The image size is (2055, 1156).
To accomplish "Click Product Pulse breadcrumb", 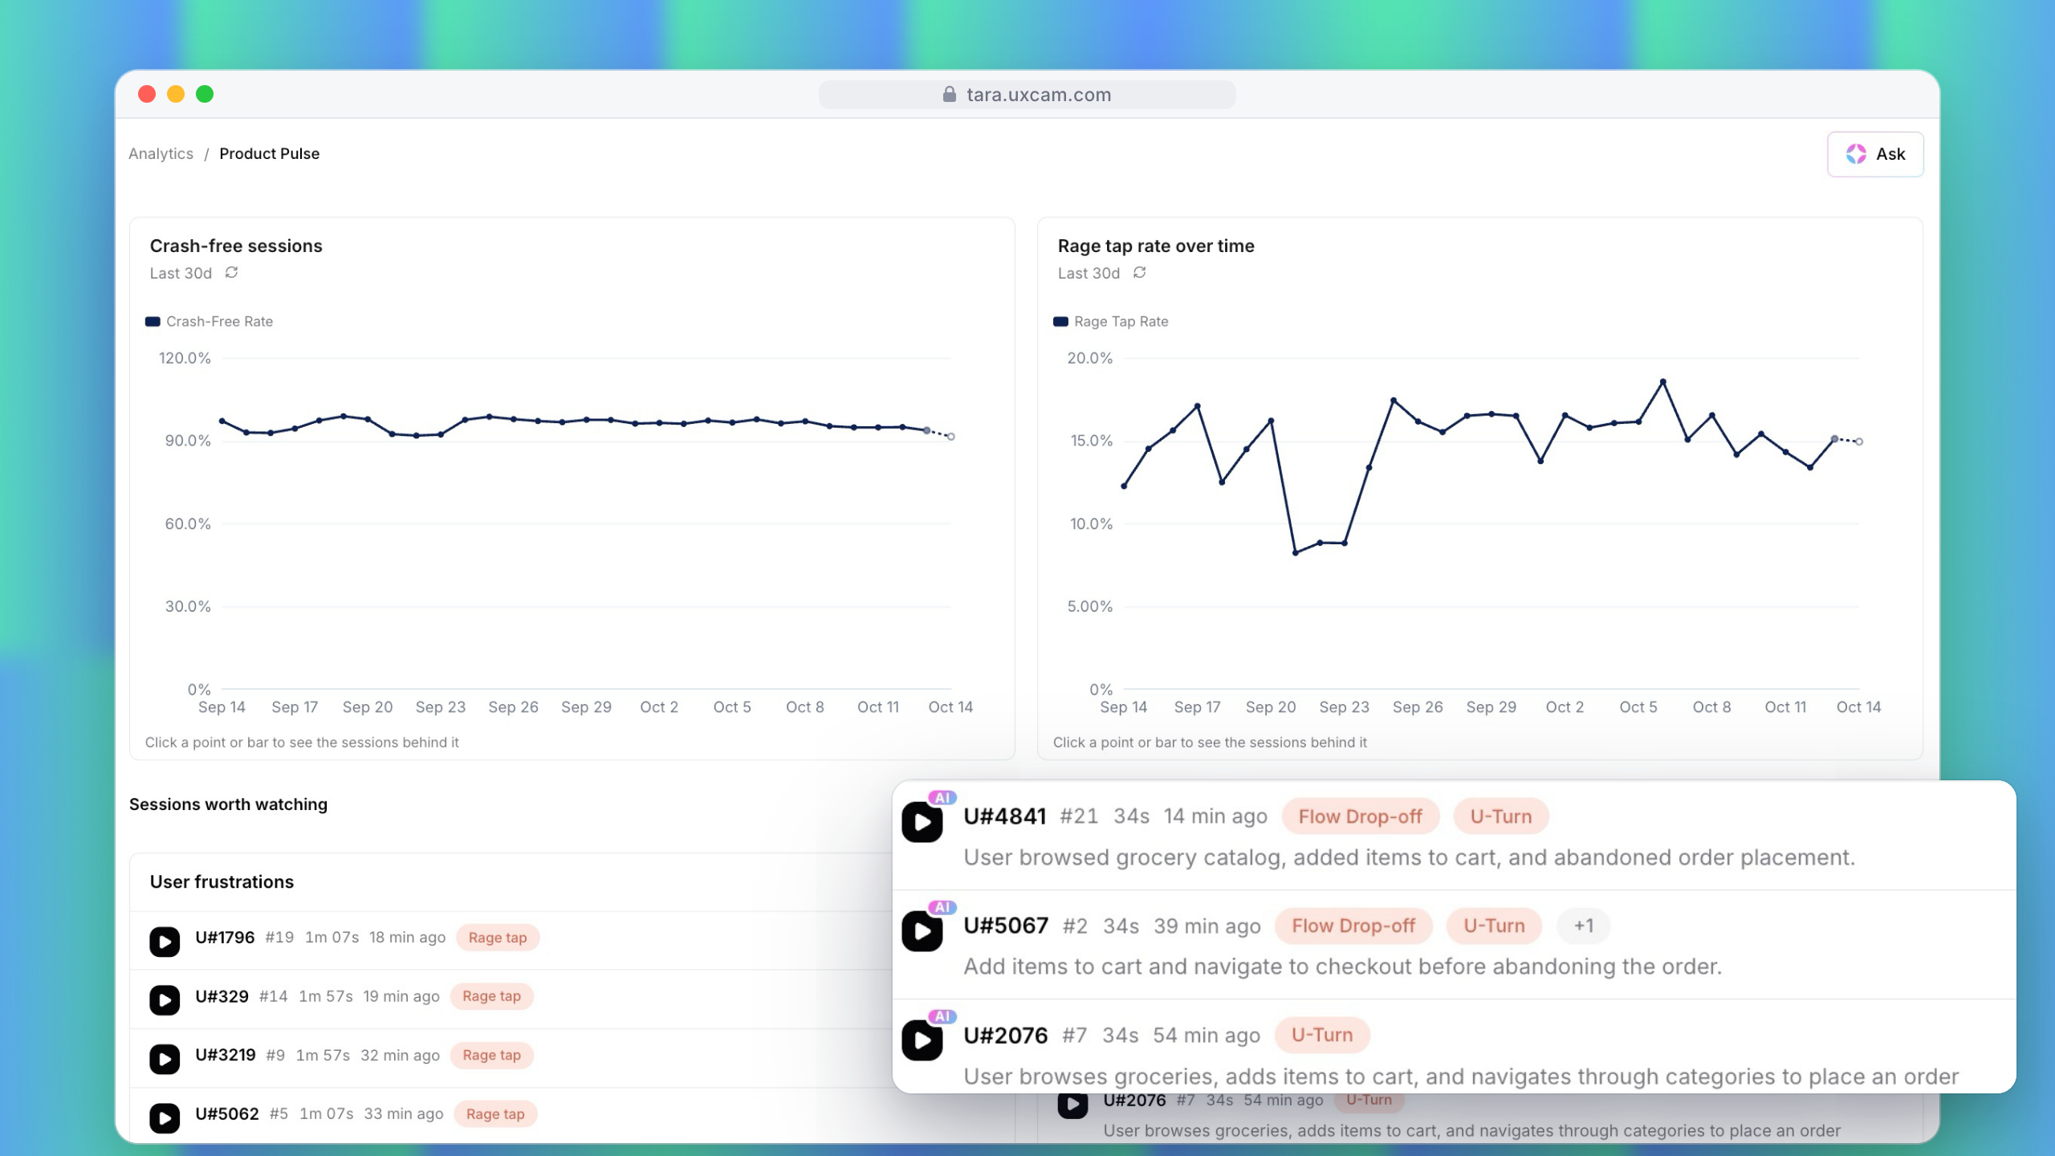I will pos(269,153).
